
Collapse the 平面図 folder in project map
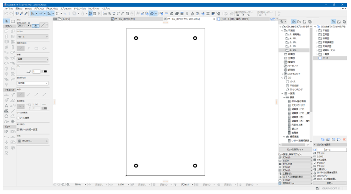[x=283, y=31]
